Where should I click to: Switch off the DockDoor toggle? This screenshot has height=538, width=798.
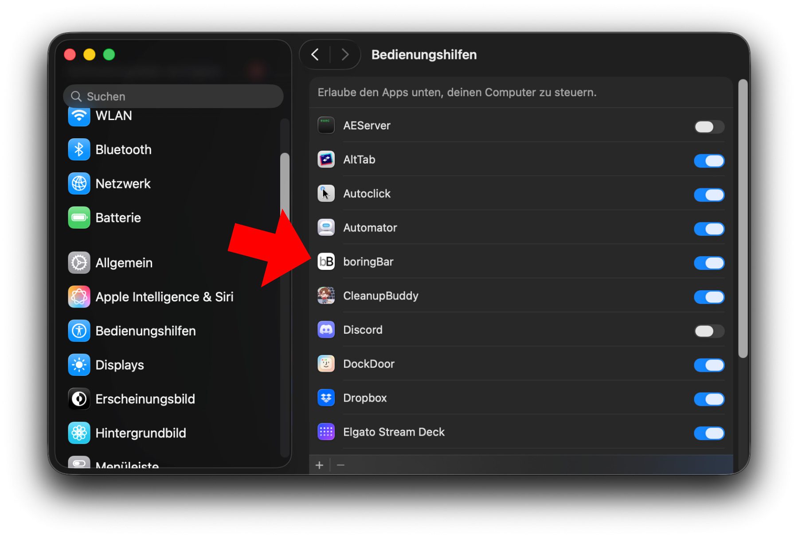(x=709, y=365)
